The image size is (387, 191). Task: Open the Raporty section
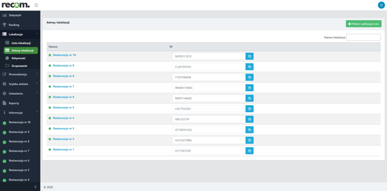pos(14,103)
